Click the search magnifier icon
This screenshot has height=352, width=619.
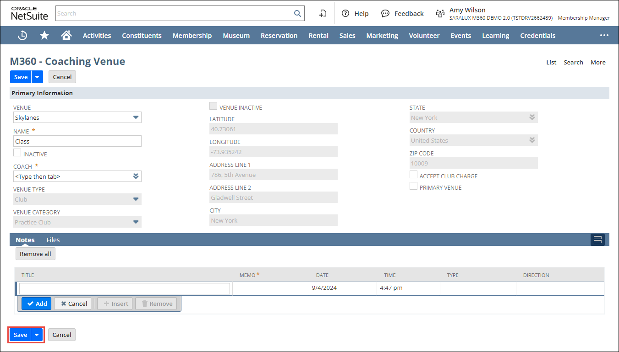[x=297, y=14]
